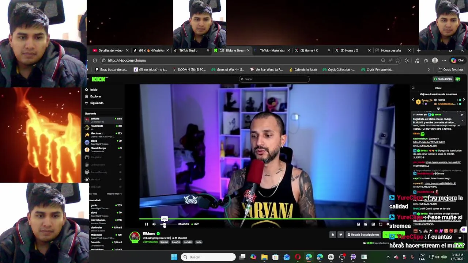
Task: Expand the bookmarks overflow chevron
Action: (x=429, y=69)
